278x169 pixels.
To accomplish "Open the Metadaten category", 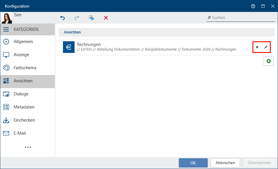I will pos(28,107).
